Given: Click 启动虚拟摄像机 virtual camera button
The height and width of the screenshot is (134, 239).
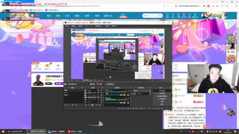Looking at the screenshot, I should coord(162,96).
